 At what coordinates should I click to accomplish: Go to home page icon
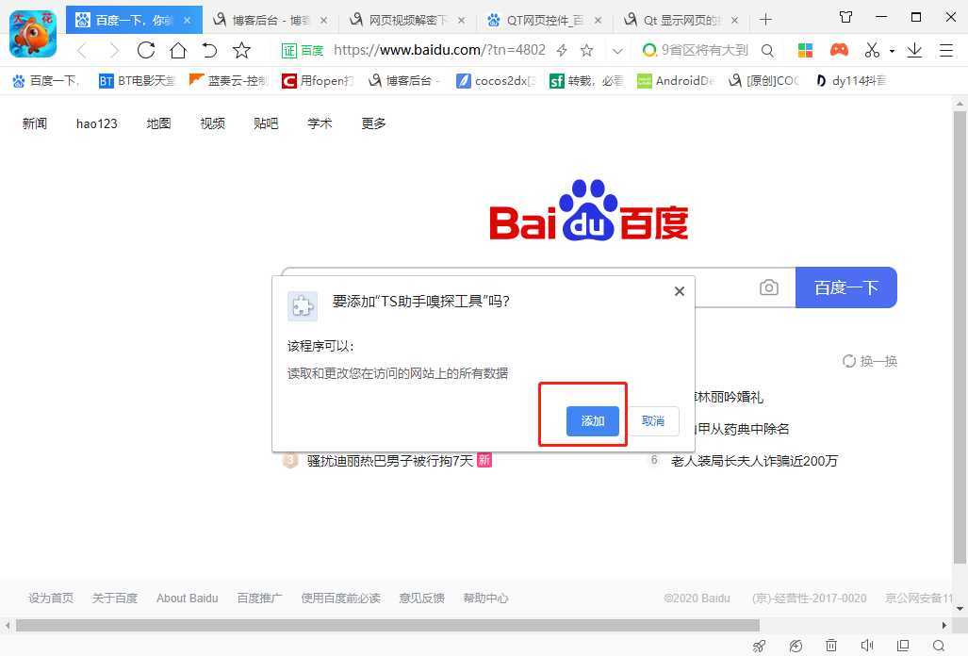pos(178,50)
